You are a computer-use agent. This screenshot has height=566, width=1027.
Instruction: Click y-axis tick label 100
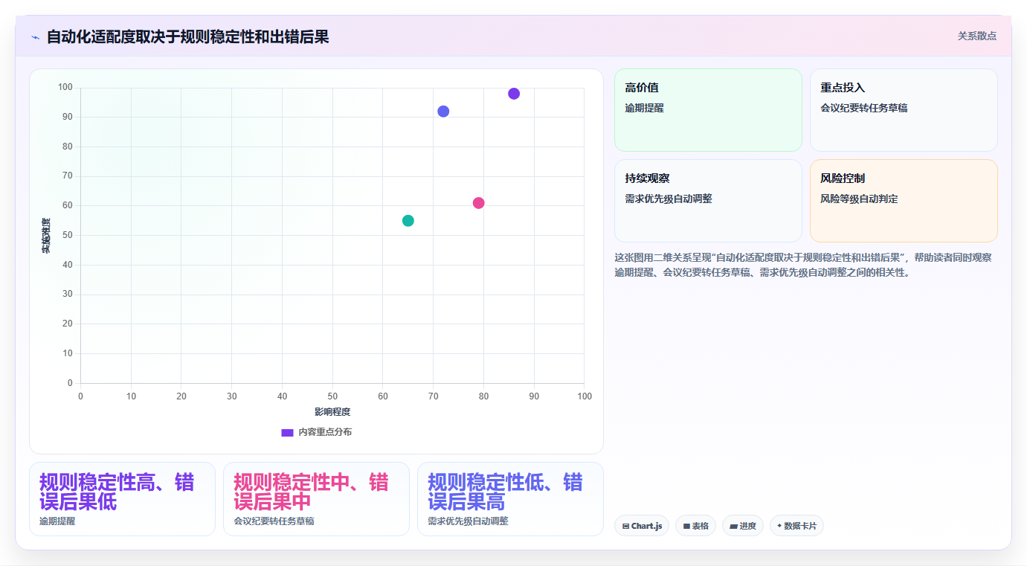coord(65,88)
